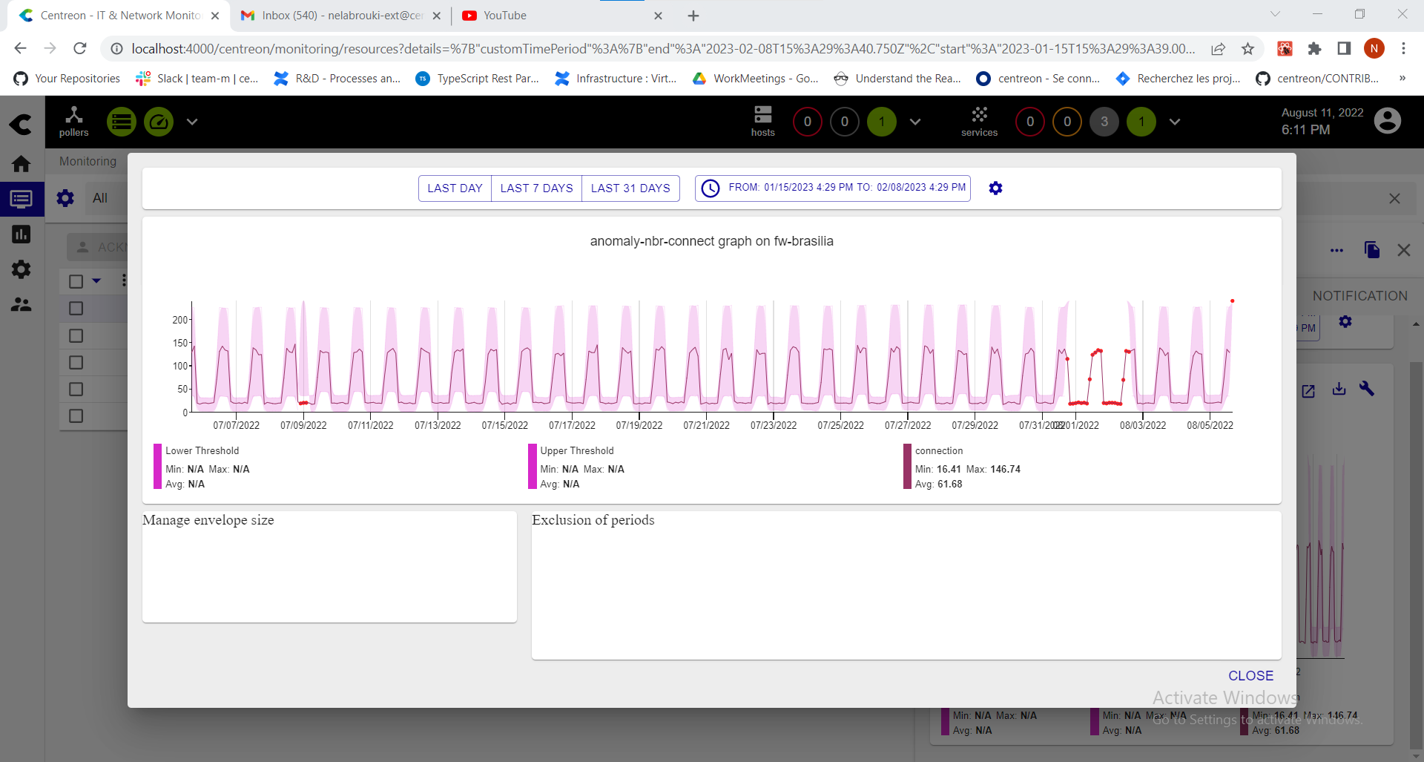
Task: Toggle the select-all resources checkbox
Action: click(x=76, y=281)
